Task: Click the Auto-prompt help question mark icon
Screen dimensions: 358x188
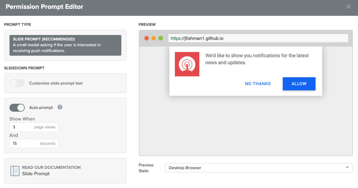Action: [60, 107]
